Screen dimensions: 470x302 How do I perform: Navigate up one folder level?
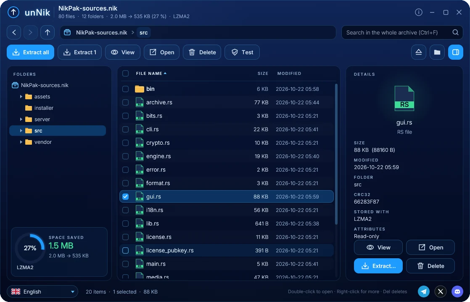click(x=48, y=32)
